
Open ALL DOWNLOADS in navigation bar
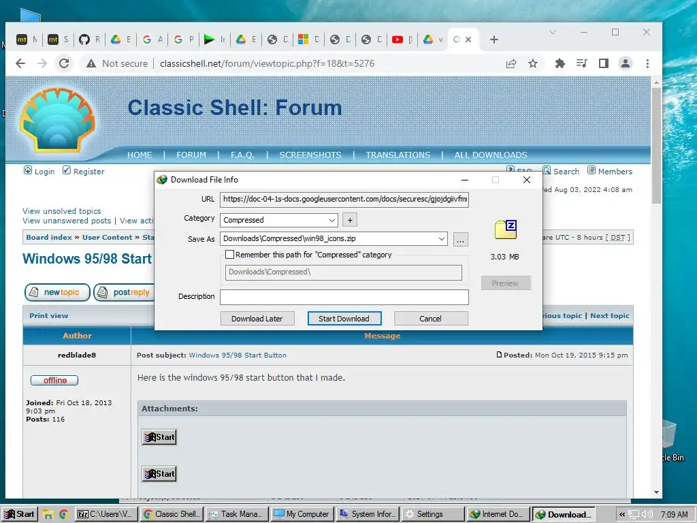(x=491, y=155)
